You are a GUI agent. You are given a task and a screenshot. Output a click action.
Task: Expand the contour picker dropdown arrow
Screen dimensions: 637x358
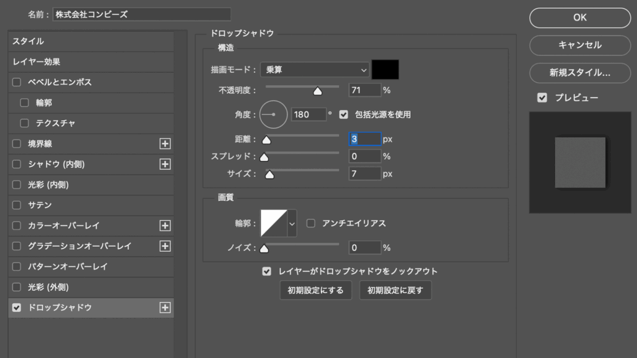292,223
